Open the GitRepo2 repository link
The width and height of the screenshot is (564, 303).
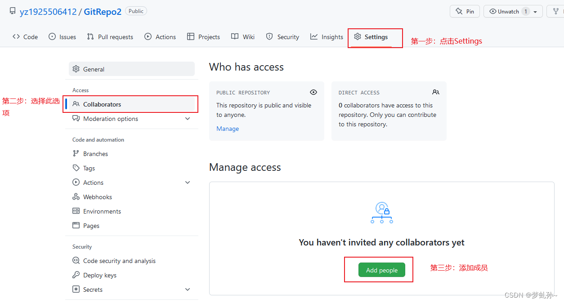pyautogui.click(x=103, y=12)
